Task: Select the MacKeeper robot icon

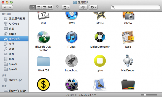Action: pyautogui.click(x=128, y=61)
